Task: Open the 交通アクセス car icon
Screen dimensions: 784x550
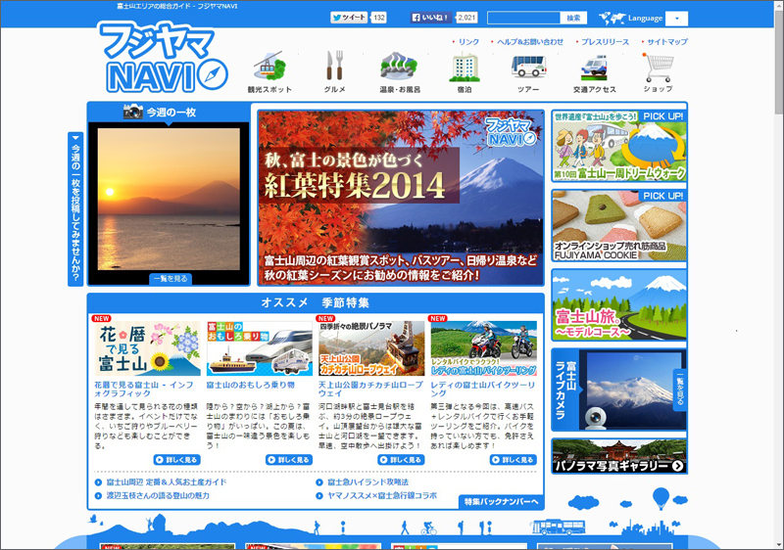Action: (x=594, y=69)
